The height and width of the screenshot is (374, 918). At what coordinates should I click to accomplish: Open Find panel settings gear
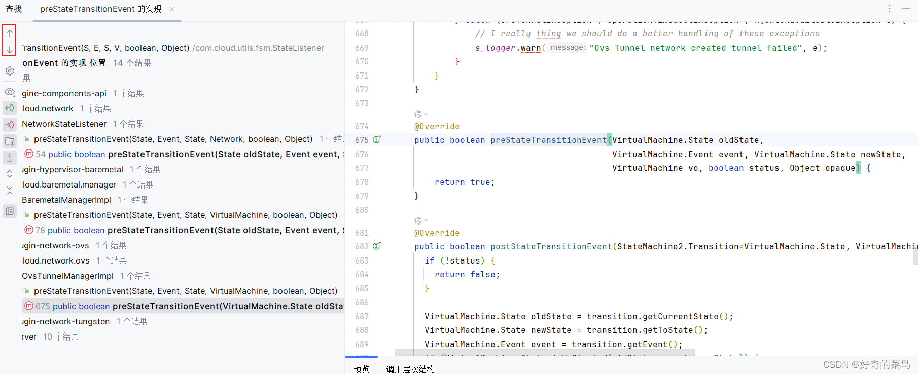[x=10, y=71]
